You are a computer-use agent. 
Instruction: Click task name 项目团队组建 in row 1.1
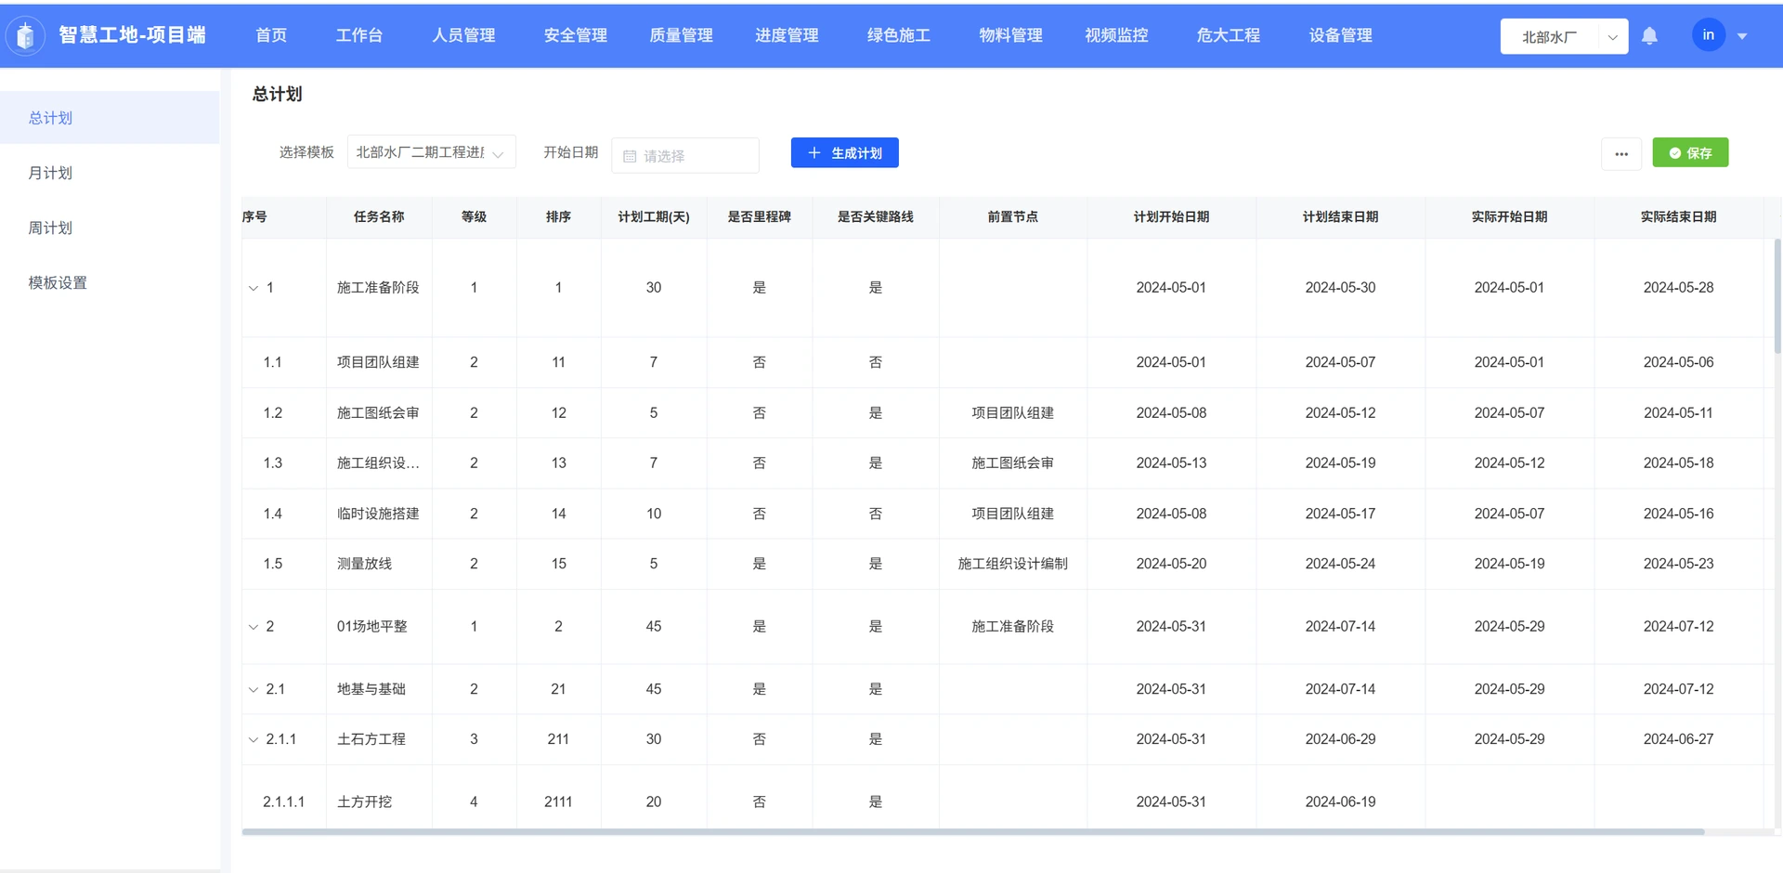pyautogui.click(x=378, y=362)
